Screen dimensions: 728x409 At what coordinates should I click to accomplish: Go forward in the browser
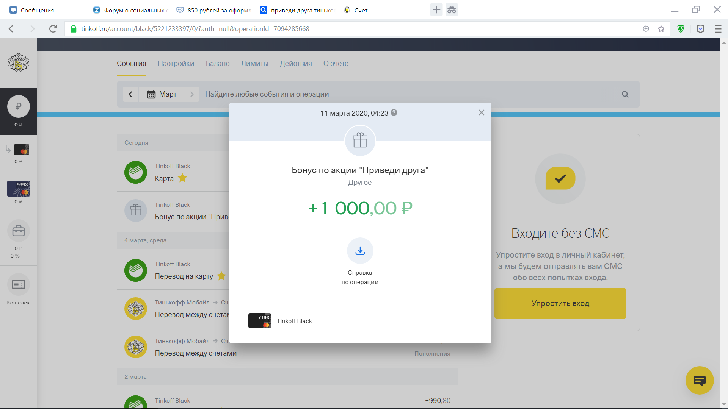[x=32, y=29]
